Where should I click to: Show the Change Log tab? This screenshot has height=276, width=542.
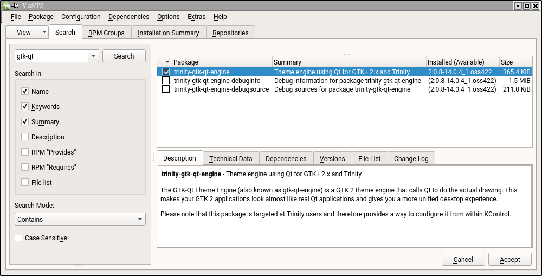[x=411, y=159]
